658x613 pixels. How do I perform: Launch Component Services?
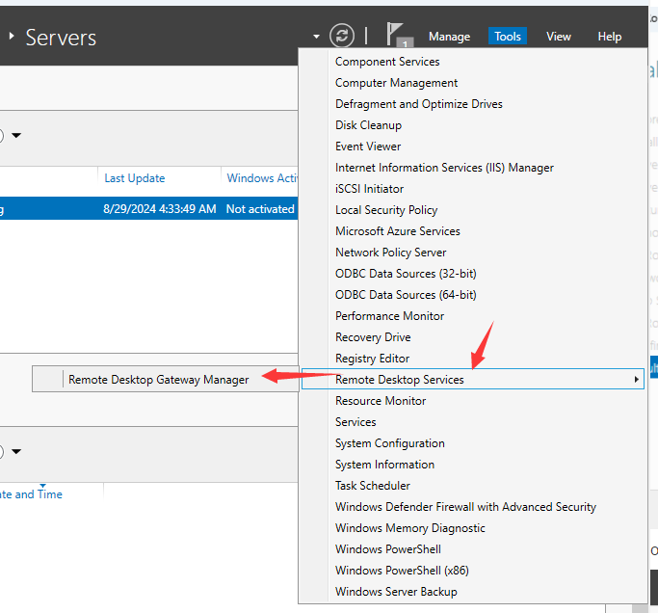tap(387, 62)
